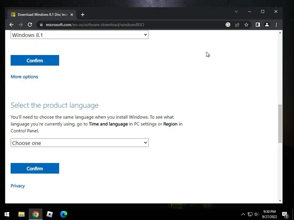Reload the current page

30,25
